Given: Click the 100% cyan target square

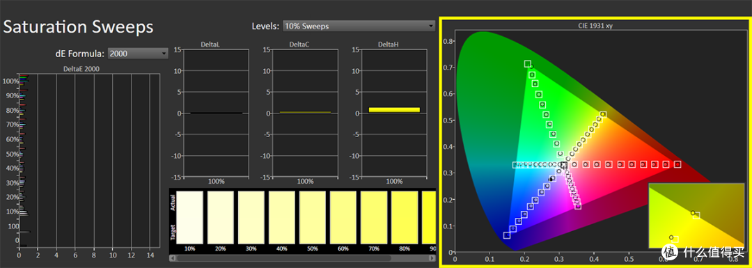Looking at the screenshot, I should click(515, 165).
